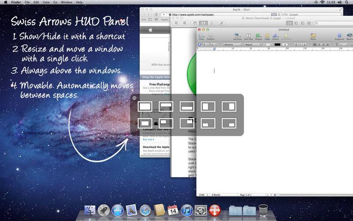Choose the right-half layout in the HUD panel
This screenshot has width=353, height=221.
tap(229, 107)
